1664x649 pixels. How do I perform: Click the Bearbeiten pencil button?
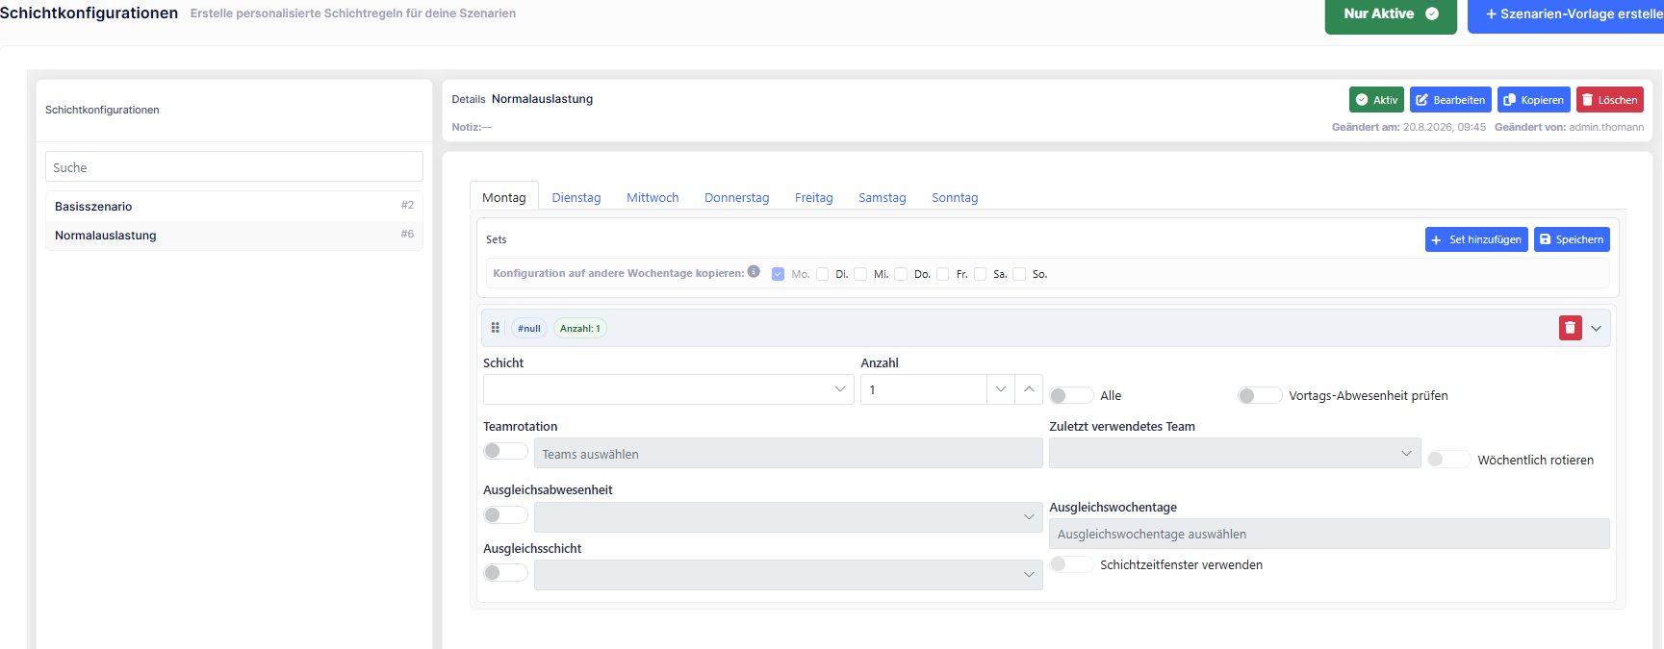coord(1450,100)
